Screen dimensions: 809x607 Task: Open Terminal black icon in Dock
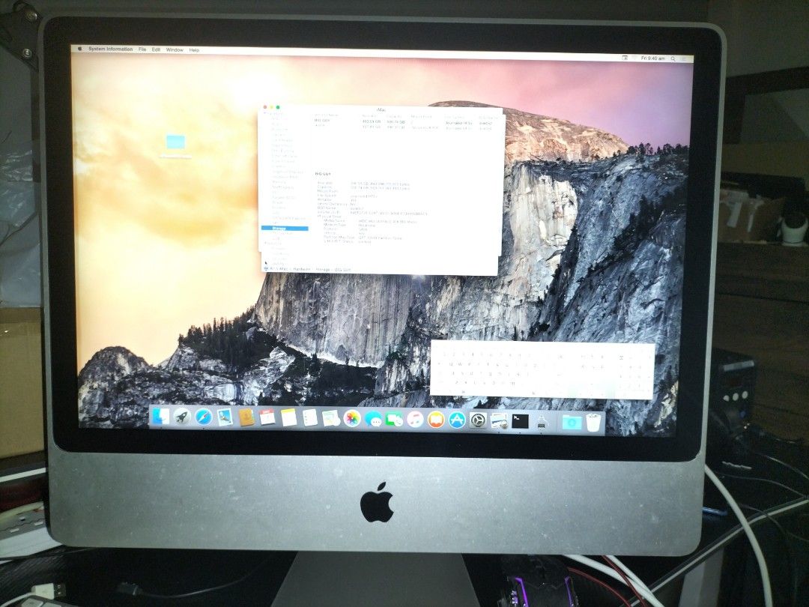(x=520, y=421)
